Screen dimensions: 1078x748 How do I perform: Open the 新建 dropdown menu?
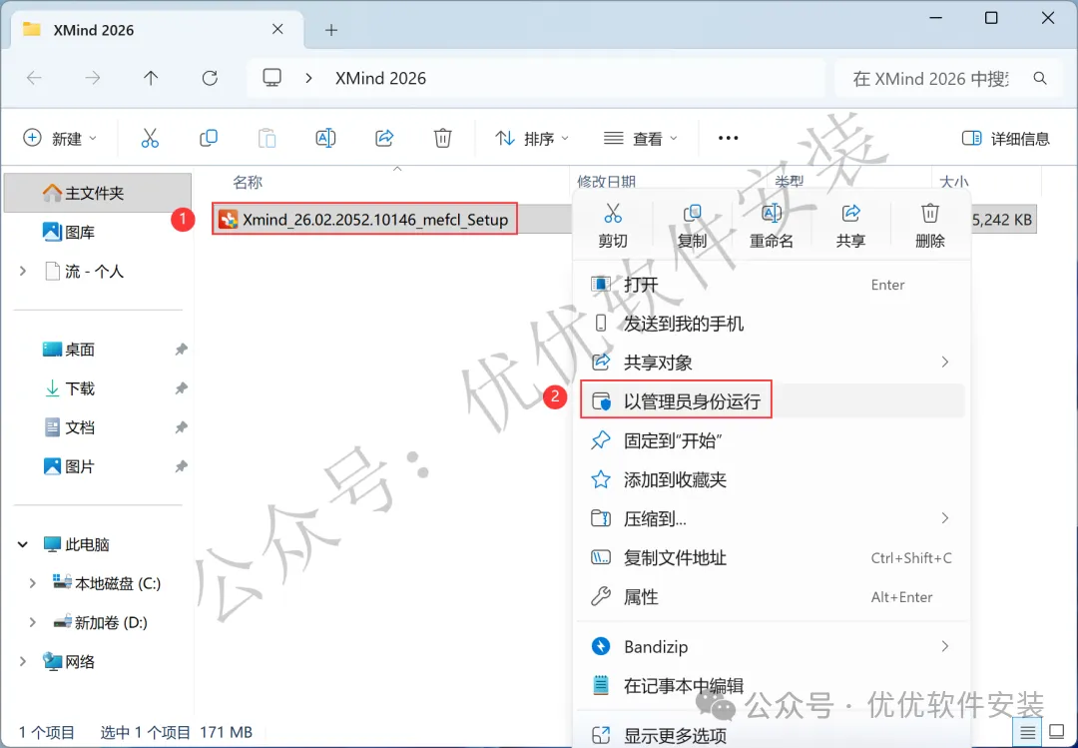pos(61,138)
